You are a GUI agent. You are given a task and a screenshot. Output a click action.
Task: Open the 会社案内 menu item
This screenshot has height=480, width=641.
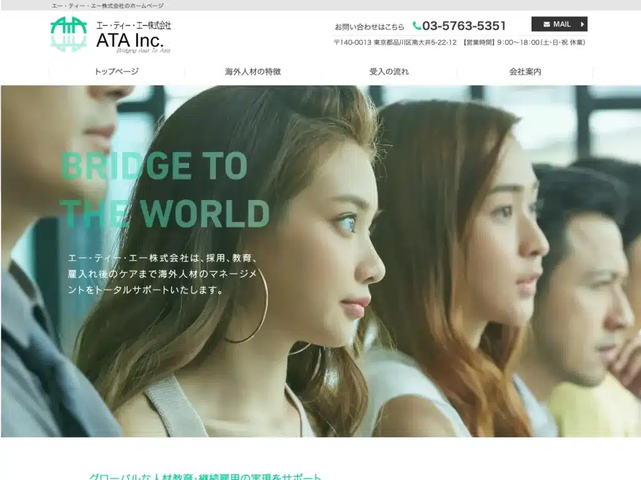point(525,71)
